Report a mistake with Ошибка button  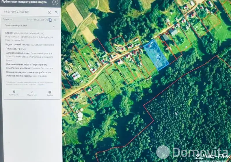pos(50,93)
